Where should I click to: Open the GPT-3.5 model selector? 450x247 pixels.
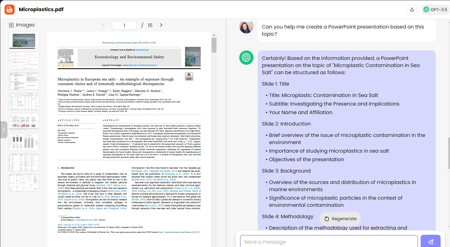[435, 9]
